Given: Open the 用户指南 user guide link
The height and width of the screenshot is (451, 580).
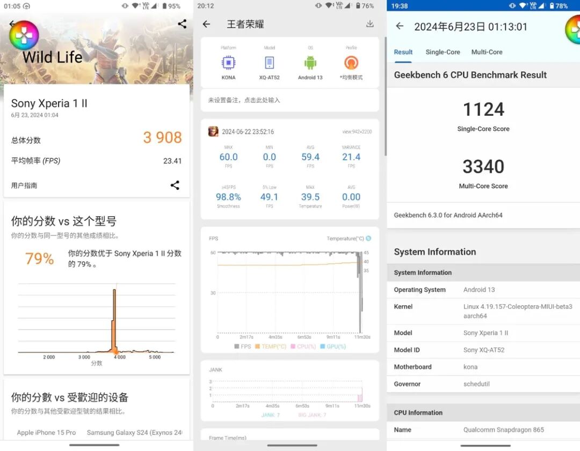Looking at the screenshot, I should (x=24, y=186).
